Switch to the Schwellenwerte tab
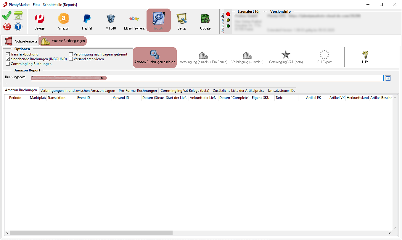 click(x=21, y=41)
